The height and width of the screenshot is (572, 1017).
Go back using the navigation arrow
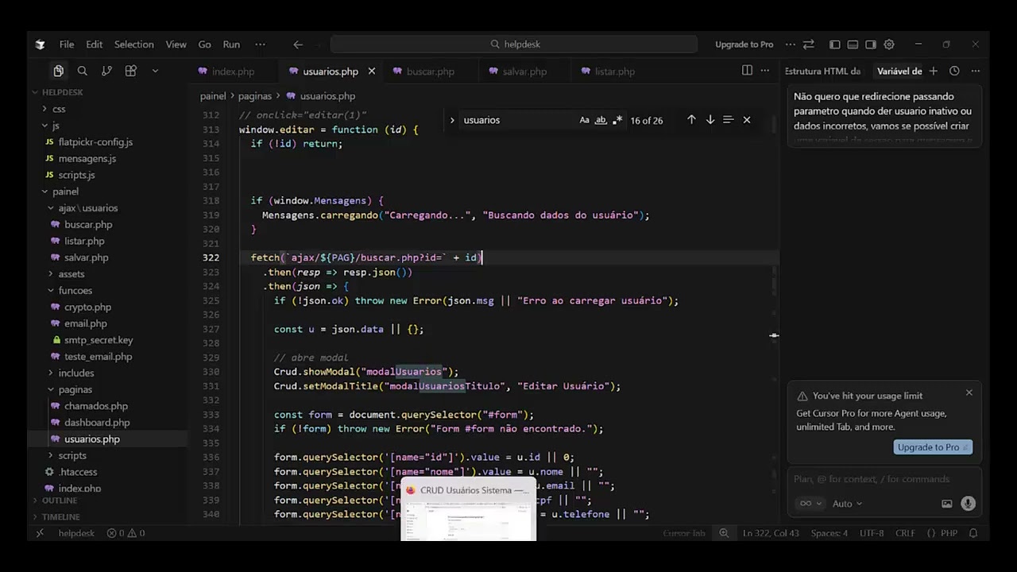click(298, 44)
